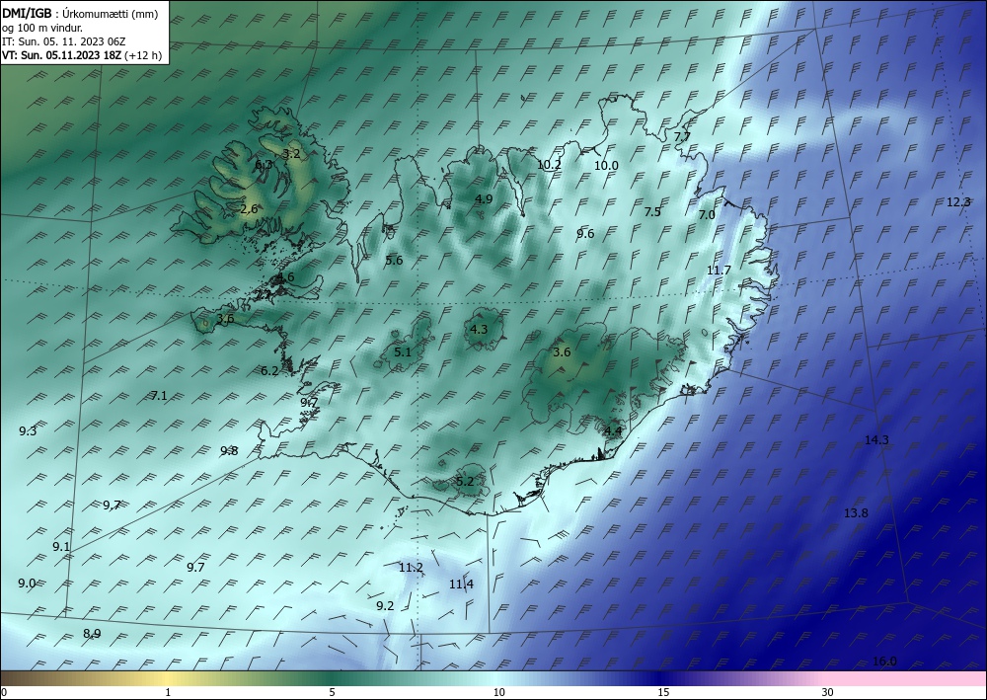Click the value 2.6 on the map
The height and width of the screenshot is (700, 987).
(250, 208)
